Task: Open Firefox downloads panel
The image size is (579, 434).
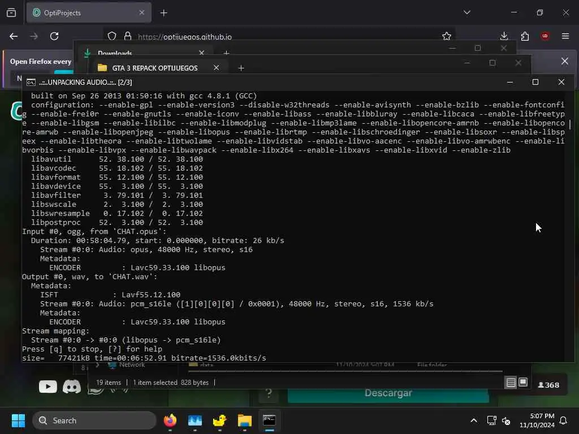Action: click(504, 36)
